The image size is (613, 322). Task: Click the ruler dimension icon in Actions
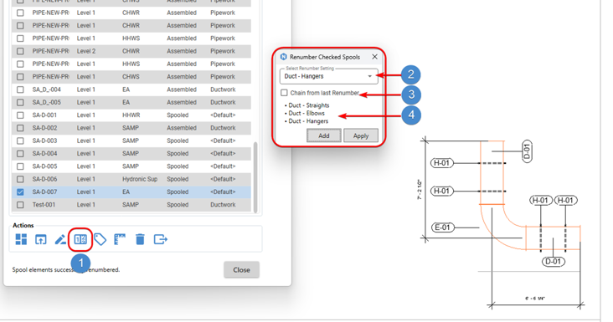pos(120,239)
